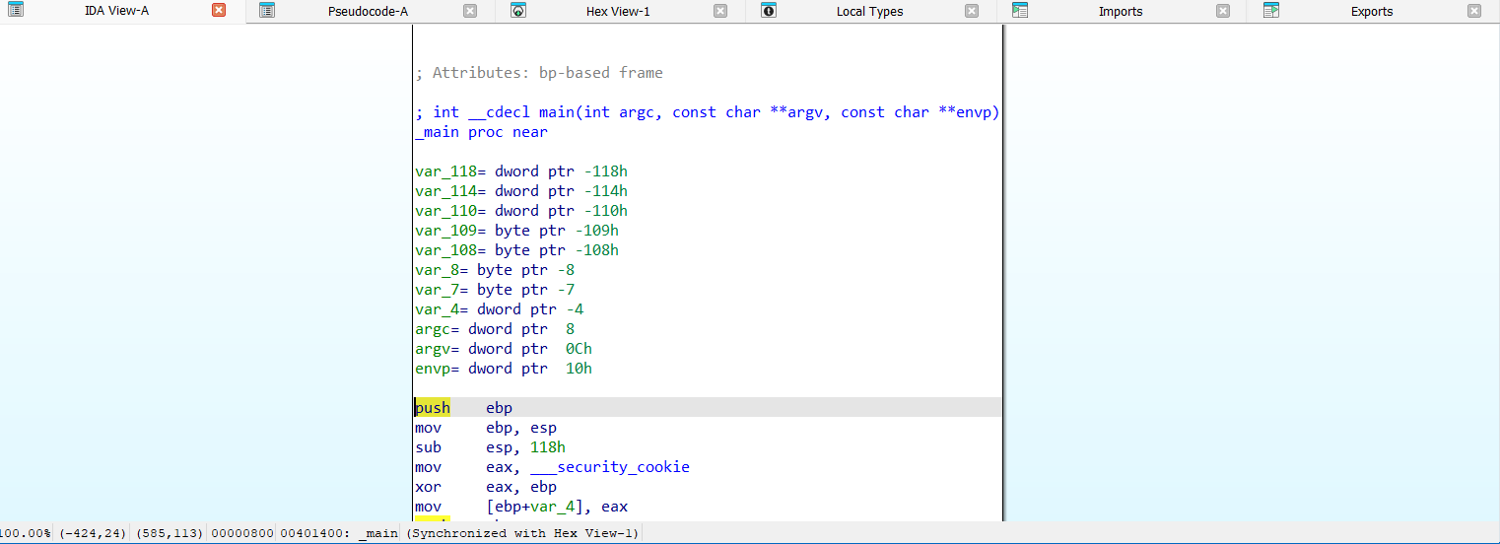Close the Exports tab
This screenshot has width=1500, height=544.
(x=1474, y=11)
